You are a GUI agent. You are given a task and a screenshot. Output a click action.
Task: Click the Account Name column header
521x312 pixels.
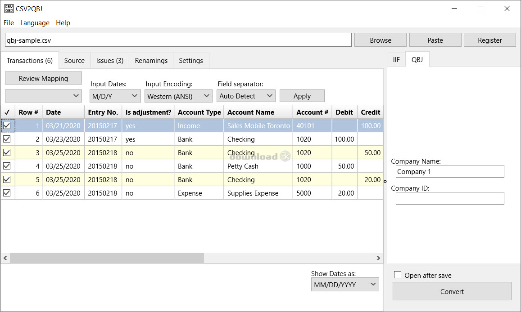[258, 112]
